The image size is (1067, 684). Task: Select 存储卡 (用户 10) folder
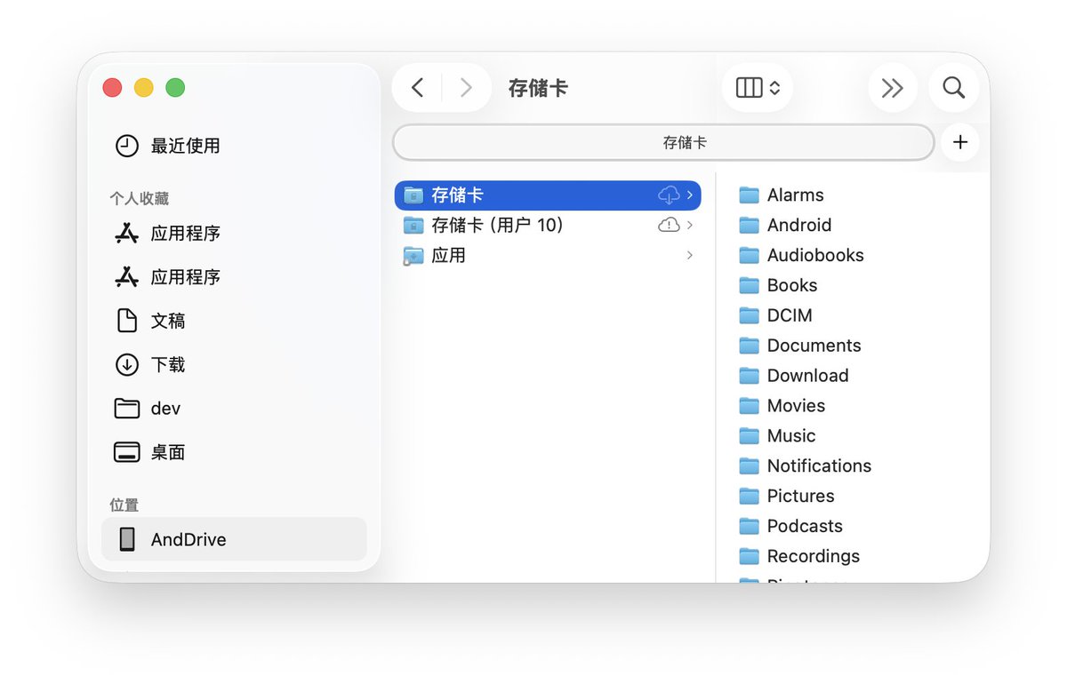pos(548,225)
